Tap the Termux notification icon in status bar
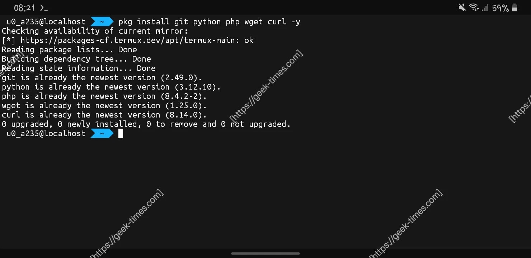This screenshot has width=531, height=258. pyautogui.click(x=44, y=8)
